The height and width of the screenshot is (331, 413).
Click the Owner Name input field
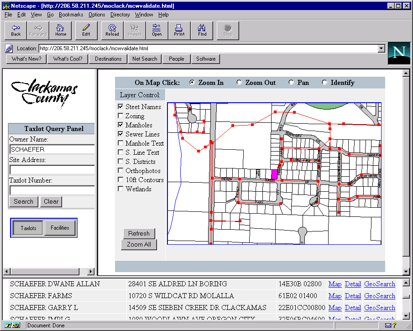tap(52, 149)
